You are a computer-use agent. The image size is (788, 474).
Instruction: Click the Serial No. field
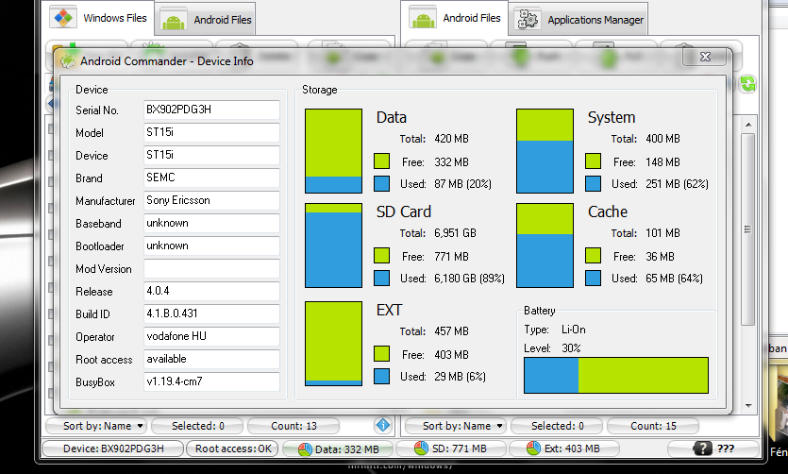[211, 110]
